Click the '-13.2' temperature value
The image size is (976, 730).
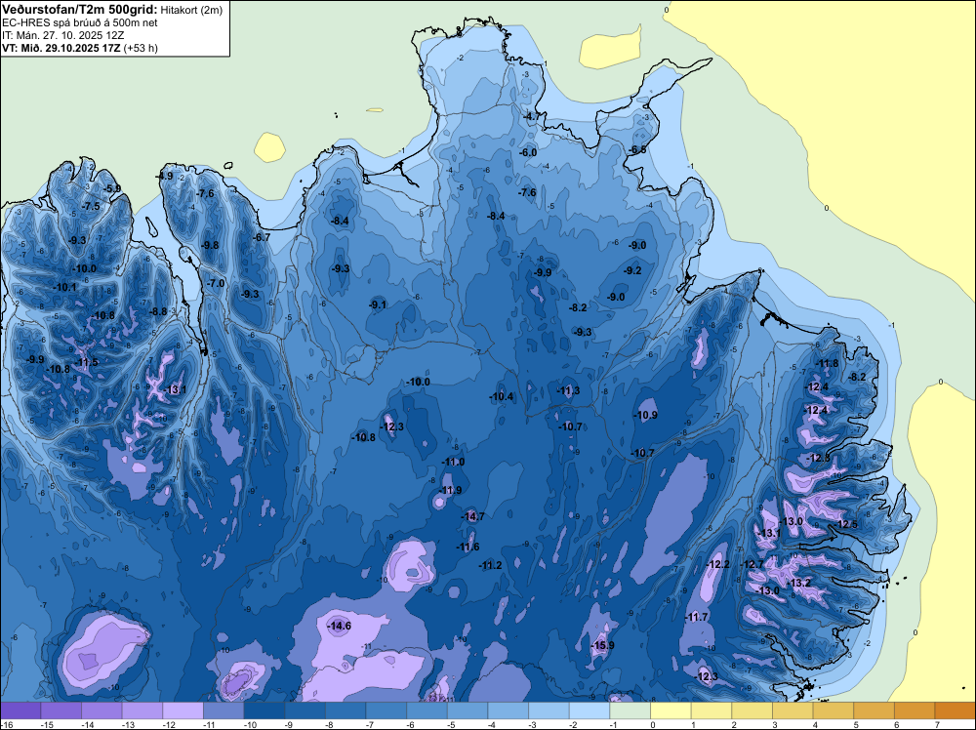[x=800, y=584]
